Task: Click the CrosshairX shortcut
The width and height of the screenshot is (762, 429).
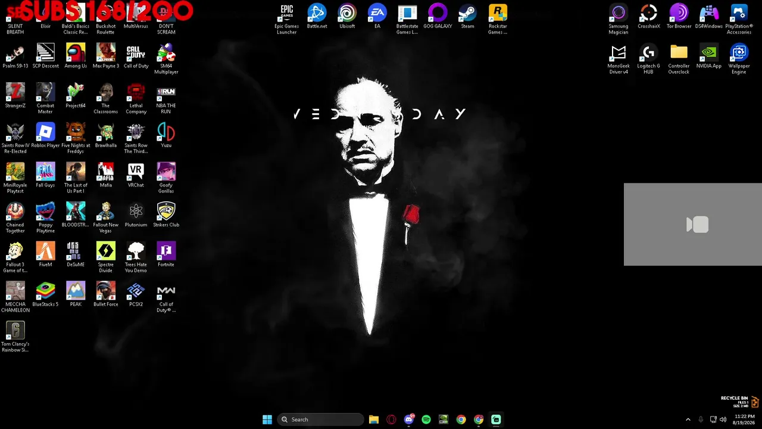Action: (x=649, y=17)
